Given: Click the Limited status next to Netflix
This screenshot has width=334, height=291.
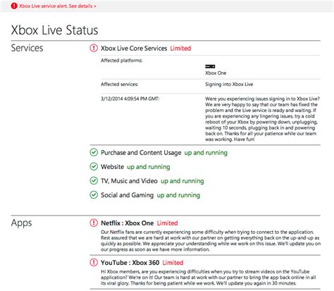Looking at the screenshot, I should (167, 223).
